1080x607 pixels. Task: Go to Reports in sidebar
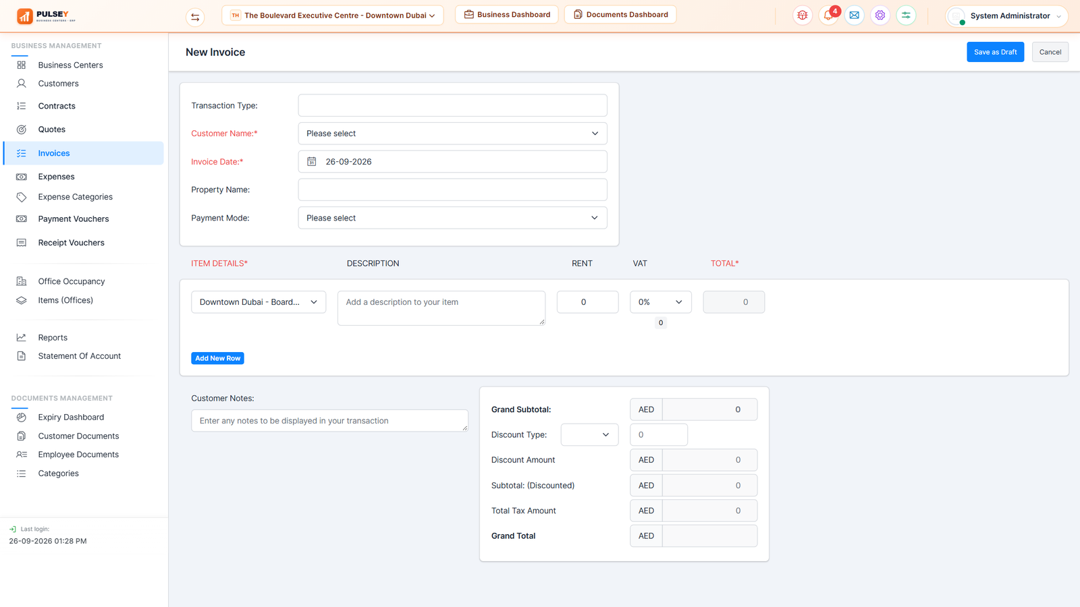pos(53,337)
